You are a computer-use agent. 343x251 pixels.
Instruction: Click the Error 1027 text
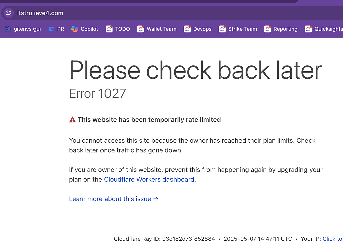(97, 94)
